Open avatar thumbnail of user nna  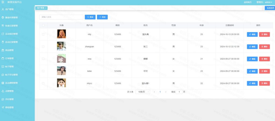tap(61, 58)
